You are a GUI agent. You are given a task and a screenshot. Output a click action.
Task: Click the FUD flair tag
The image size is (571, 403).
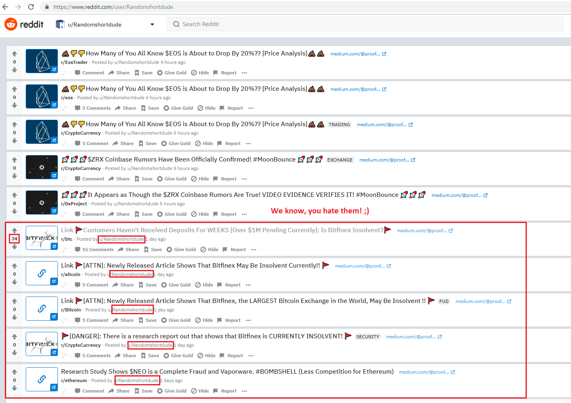(444, 301)
